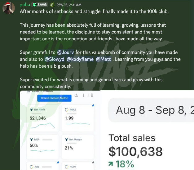The width and height of the screenshot is (194, 170).
Task: Click the yuba username
Action: coord(25,5)
